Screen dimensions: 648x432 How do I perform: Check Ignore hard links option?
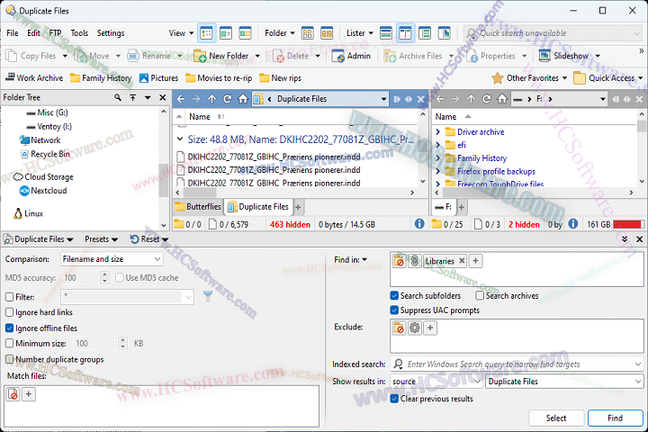tap(10, 312)
